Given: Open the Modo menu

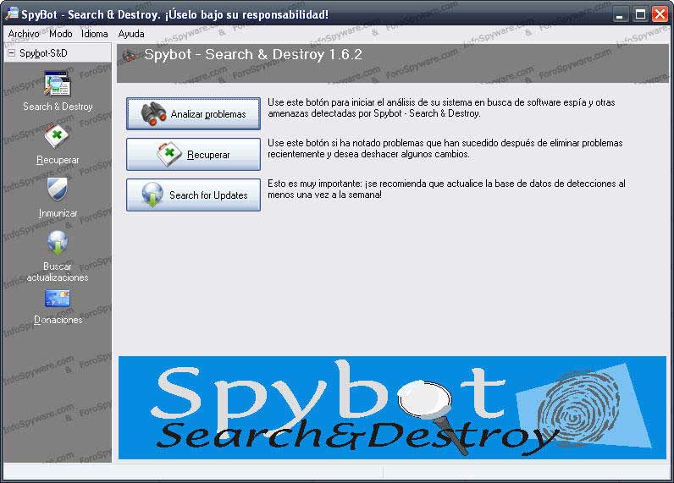Looking at the screenshot, I should coord(61,34).
